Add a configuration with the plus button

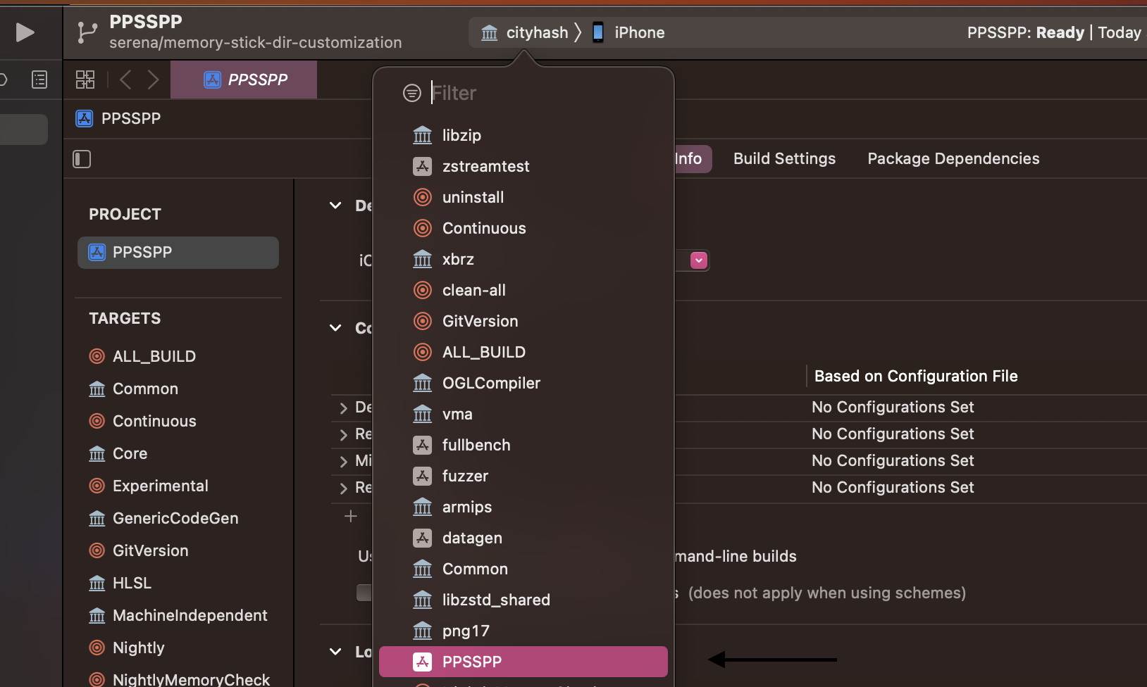click(x=351, y=516)
